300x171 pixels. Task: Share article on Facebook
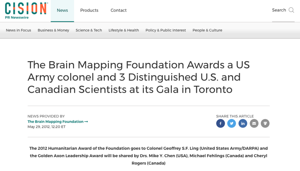point(220,123)
